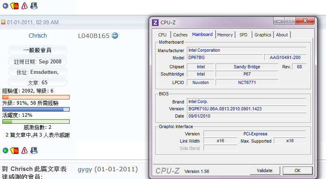Image resolution: width=326 pixels, height=179 pixels.
Task: Click the location Emsdetten badge
Action: [38, 72]
